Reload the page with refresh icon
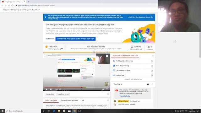The image size is (201, 113). pyautogui.click(x=9, y=6)
